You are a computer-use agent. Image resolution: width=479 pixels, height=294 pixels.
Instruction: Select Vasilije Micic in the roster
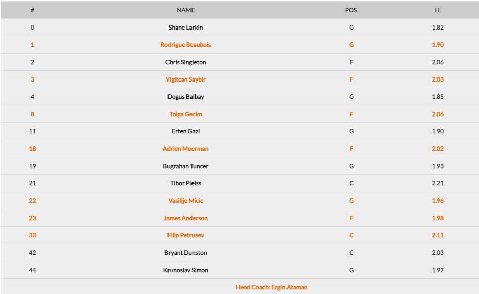click(185, 201)
